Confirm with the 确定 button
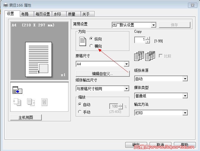Screen dimensions: 200x151 [x=136, y=145]
